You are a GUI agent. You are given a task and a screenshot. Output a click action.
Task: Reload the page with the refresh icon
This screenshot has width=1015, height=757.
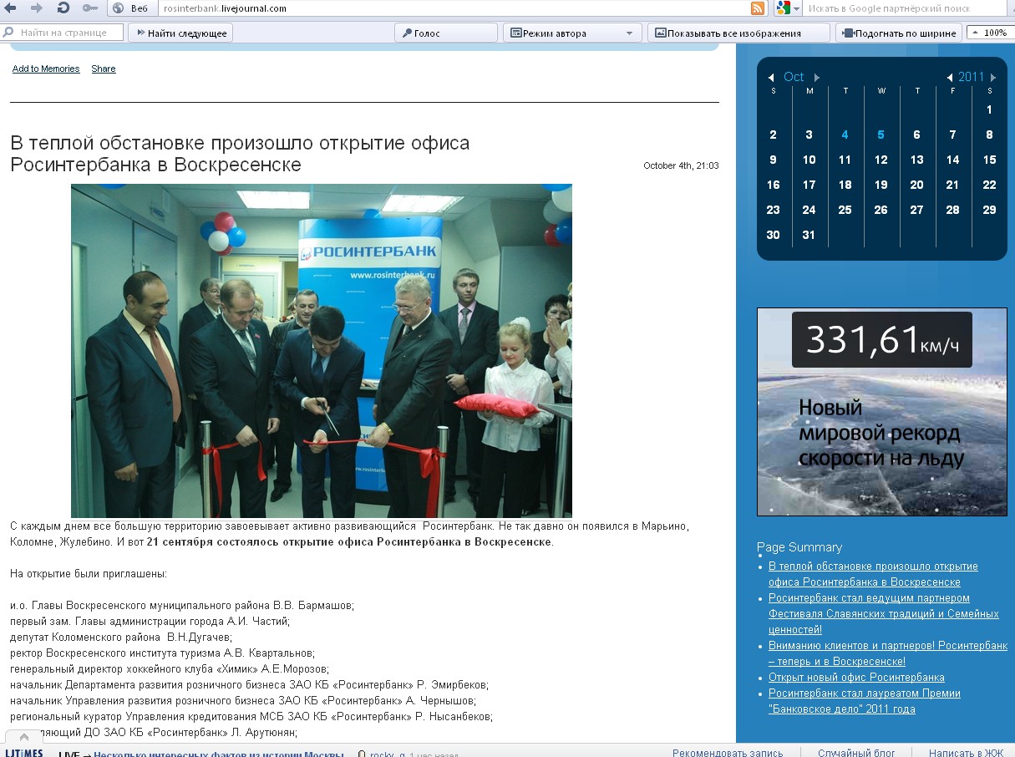63,8
